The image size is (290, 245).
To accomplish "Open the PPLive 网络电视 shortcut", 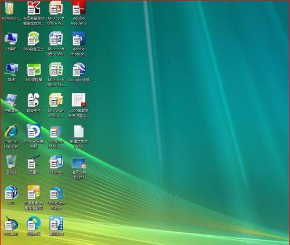I will [x=34, y=131].
